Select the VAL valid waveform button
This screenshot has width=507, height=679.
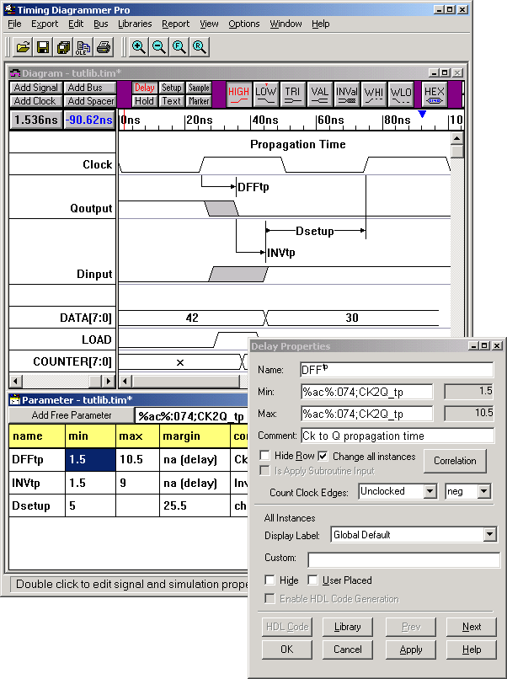(x=319, y=94)
